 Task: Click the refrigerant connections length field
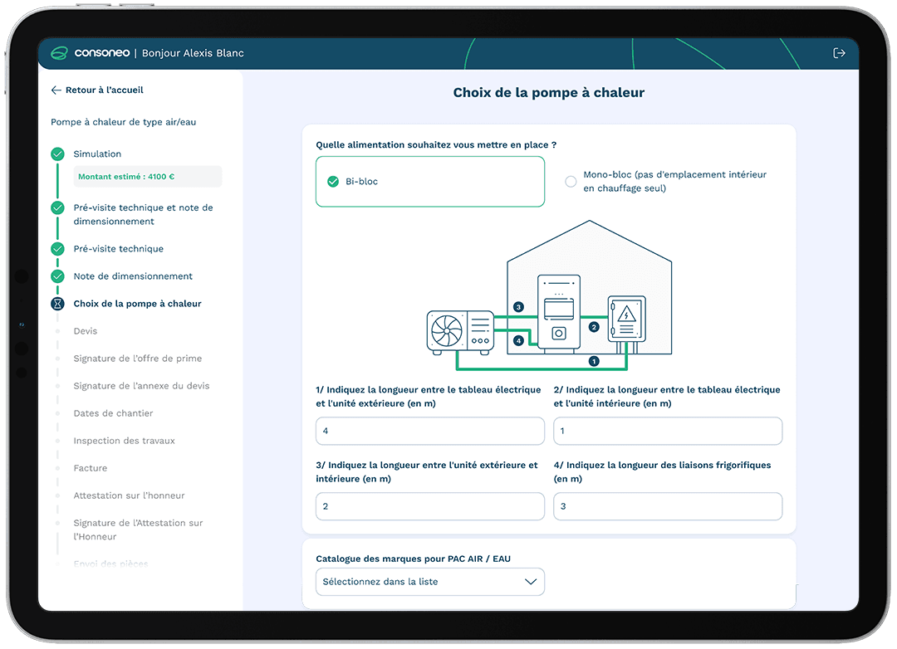click(x=667, y=506)
